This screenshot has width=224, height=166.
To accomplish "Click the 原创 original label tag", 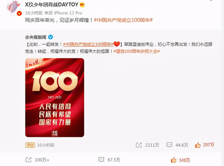I will pyautogui.click(x=30, y=145).
